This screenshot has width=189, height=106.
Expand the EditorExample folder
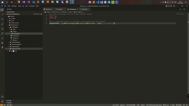click(x=24, y=42)
